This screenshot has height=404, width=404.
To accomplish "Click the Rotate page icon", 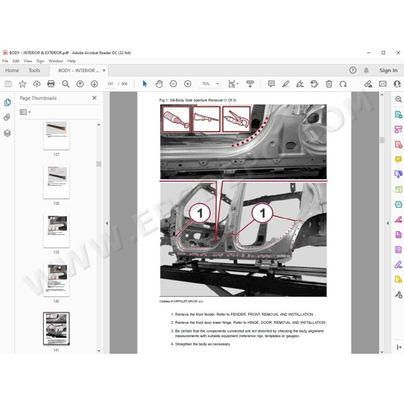I will coord(343,84).
